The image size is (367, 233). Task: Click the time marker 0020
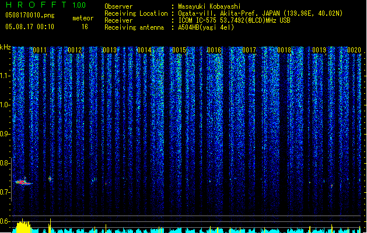[x=354, y=50]
